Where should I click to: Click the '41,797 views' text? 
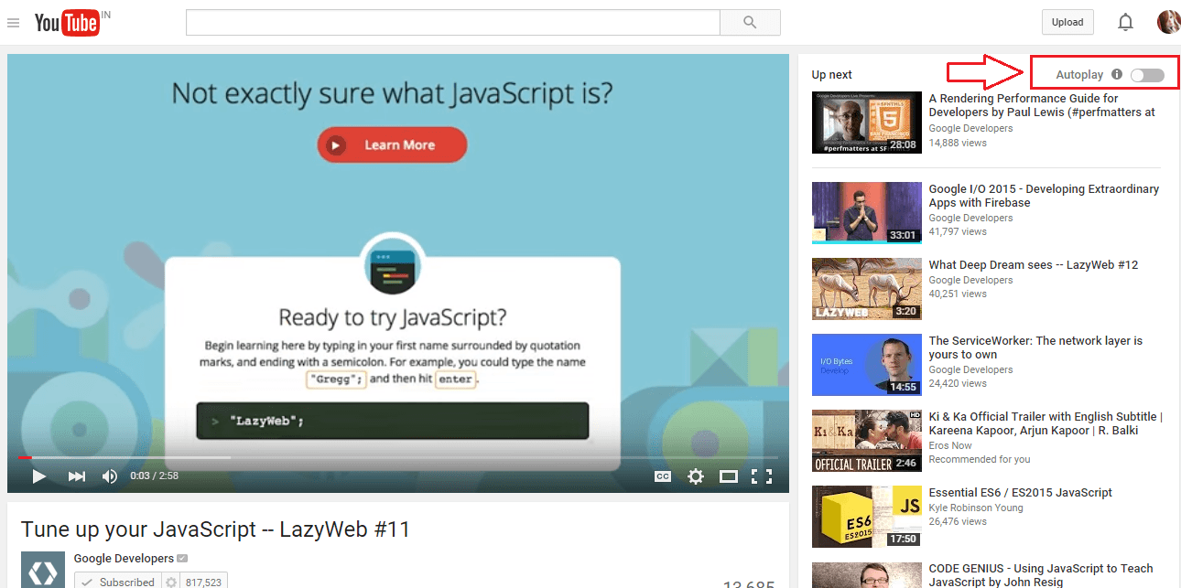[958, 232]
